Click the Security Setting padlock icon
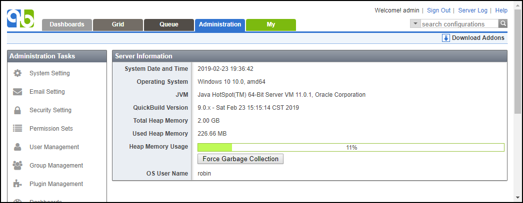 pos(17,110)
